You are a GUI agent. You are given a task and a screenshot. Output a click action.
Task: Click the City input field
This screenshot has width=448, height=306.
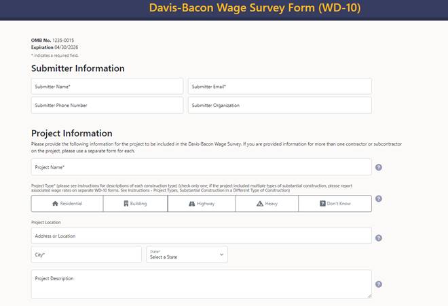[x=86, y=255]
